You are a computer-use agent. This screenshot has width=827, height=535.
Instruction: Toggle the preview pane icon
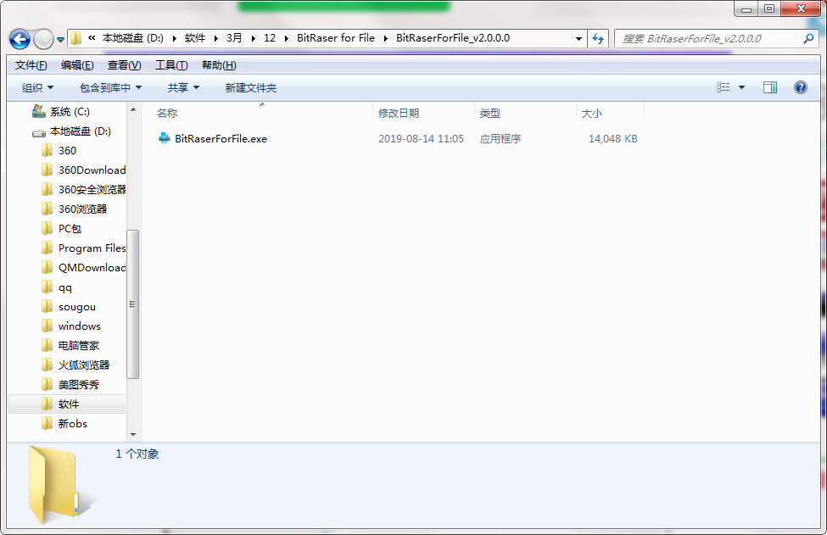coord(770,87)
